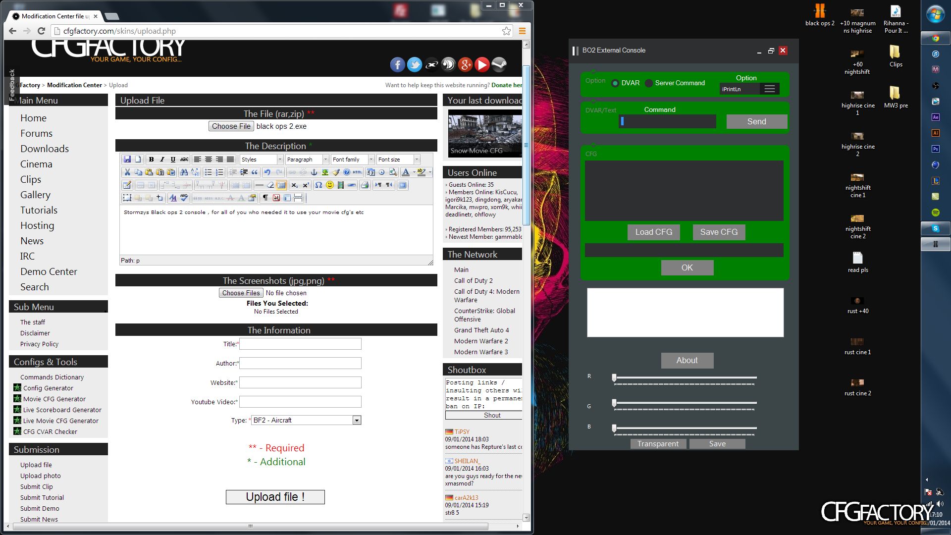Bookmark page with the star icon
Viewport: 951px width, 535px height.
click(x=506, y=31)
